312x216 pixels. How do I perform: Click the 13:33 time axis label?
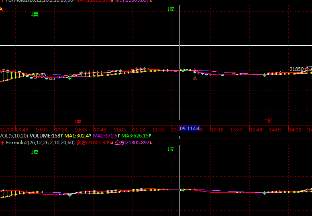237,129
